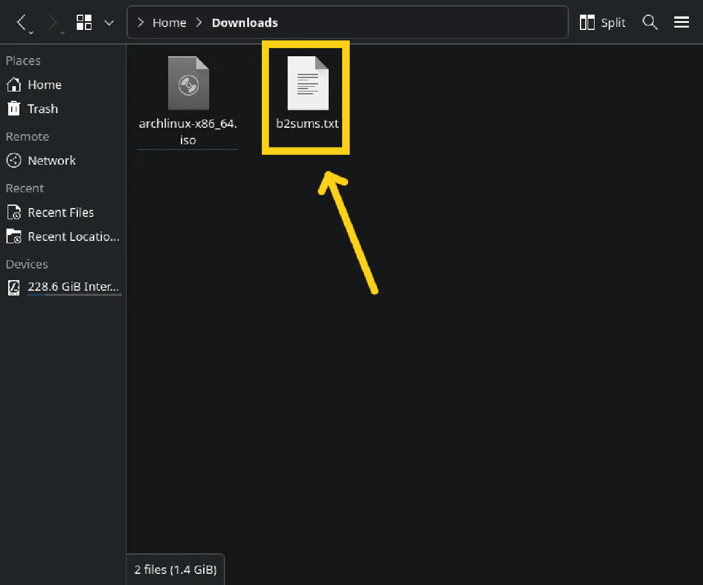Toggle the Split view
This screenshot has height=585, width=703.
602,23
